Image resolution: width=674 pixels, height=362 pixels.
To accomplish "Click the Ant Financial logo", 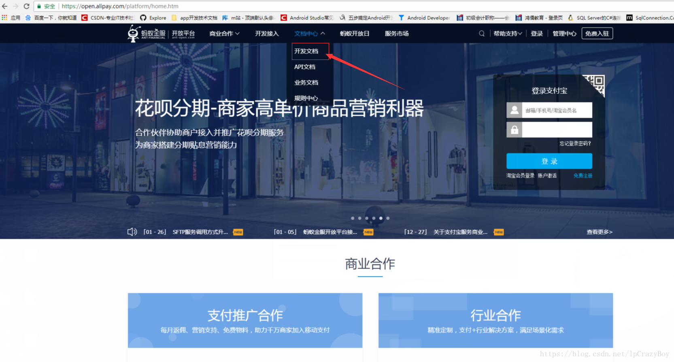I will (147, 33).
